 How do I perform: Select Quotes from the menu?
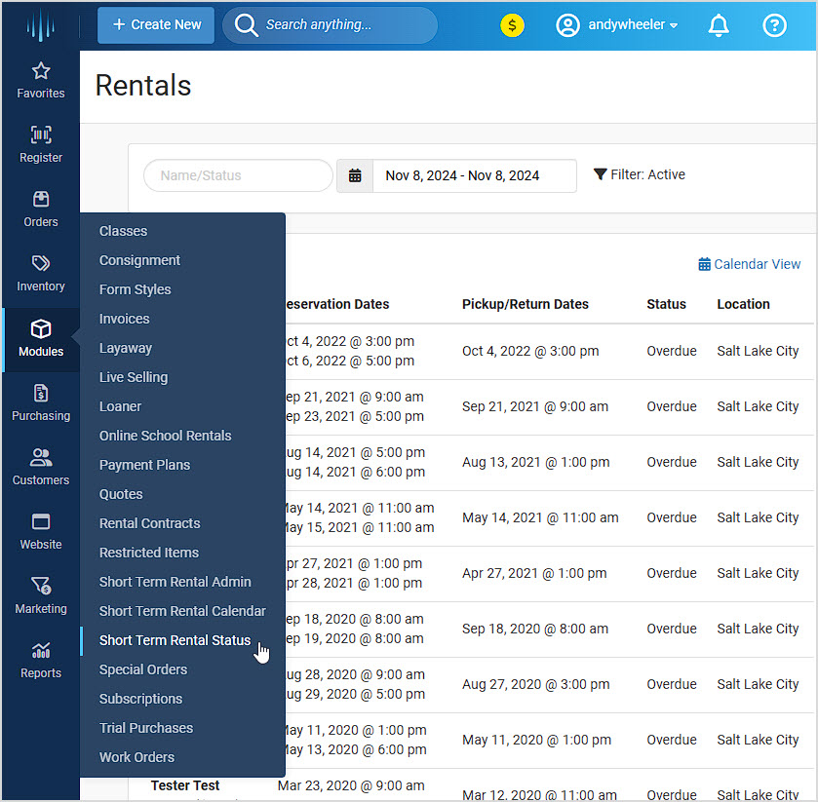tap(121, 494)
